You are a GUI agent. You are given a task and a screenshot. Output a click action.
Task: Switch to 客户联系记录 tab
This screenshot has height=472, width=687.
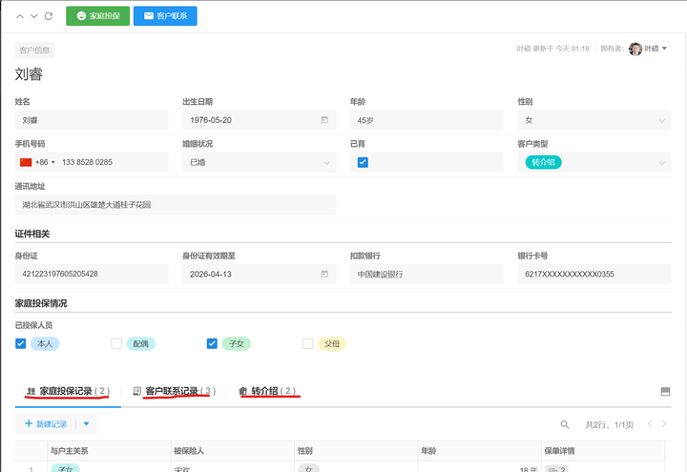175,391
